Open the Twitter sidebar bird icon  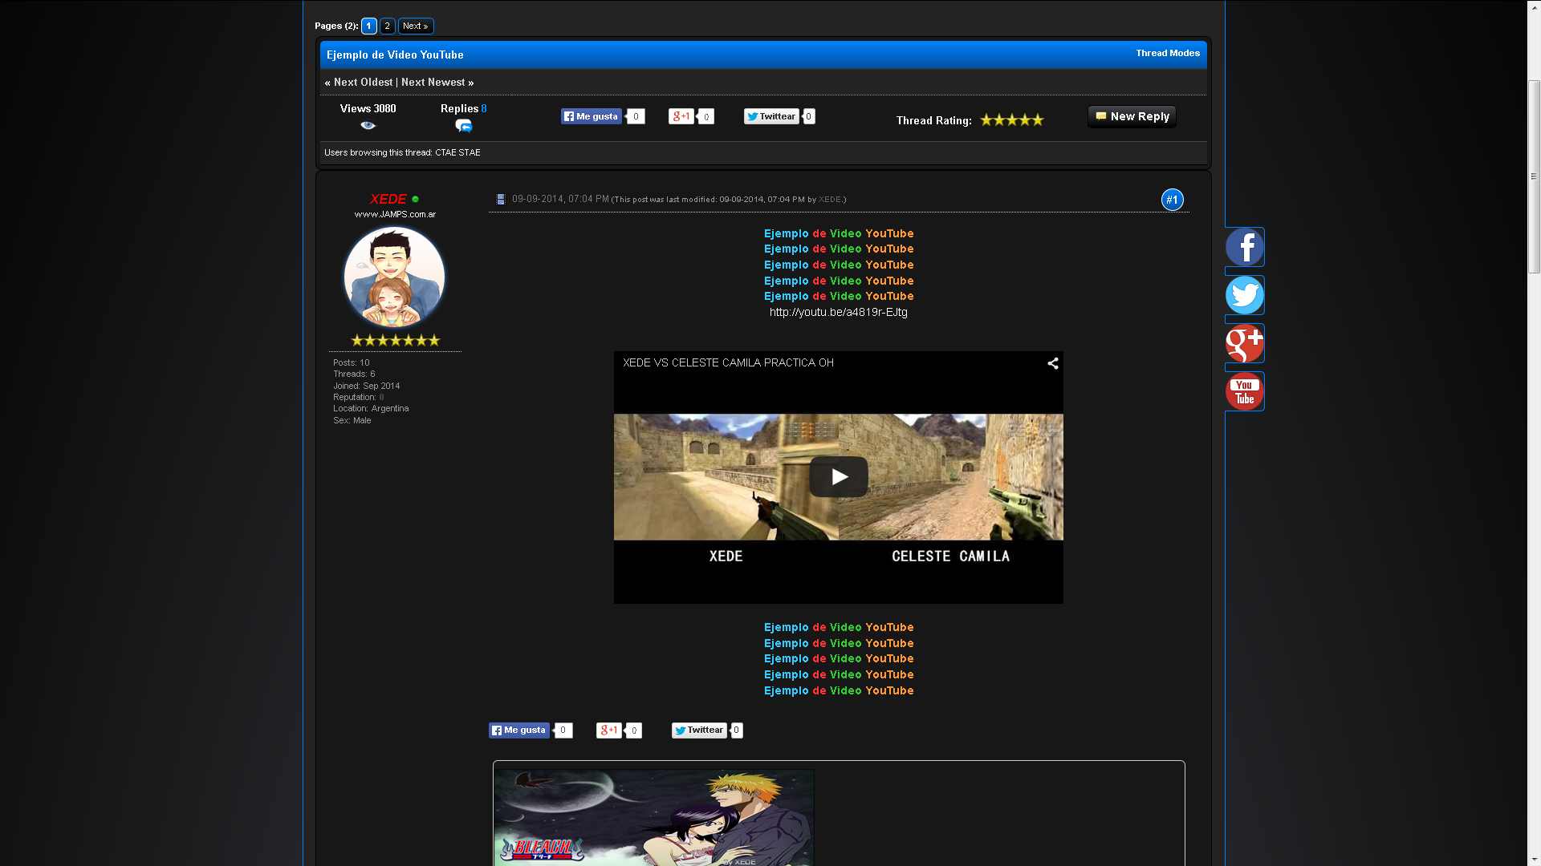(x=1244, y=295)
